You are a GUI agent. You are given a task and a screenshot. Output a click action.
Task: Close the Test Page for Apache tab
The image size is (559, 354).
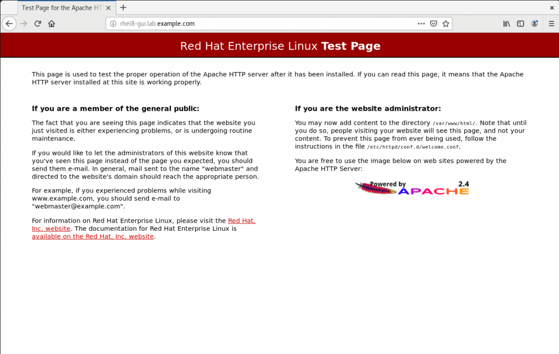pyautogui.click(x=109, y=8)
